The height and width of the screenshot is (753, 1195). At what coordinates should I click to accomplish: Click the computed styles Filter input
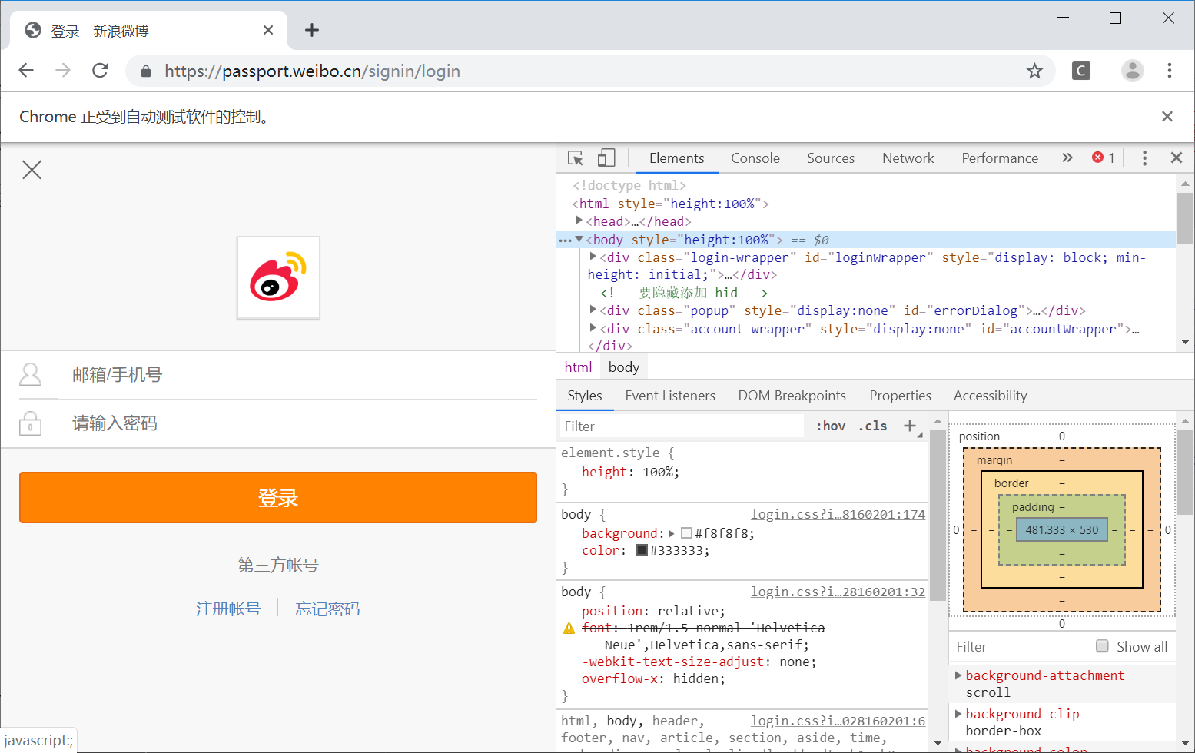click(x=1018, y=646)
